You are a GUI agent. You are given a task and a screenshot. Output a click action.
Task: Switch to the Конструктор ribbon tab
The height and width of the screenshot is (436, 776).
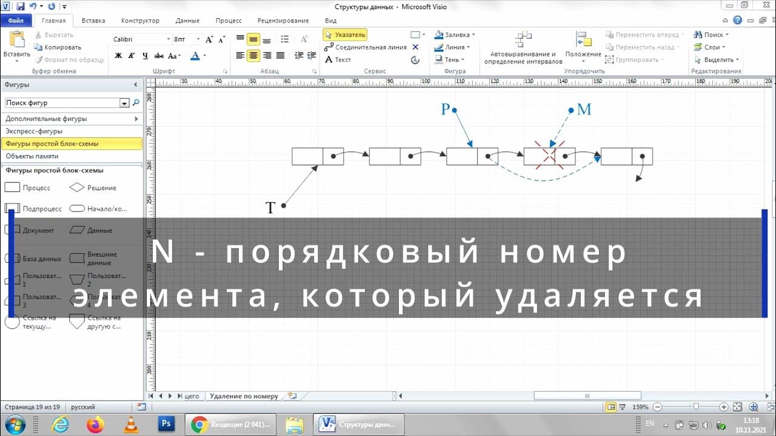140,21
